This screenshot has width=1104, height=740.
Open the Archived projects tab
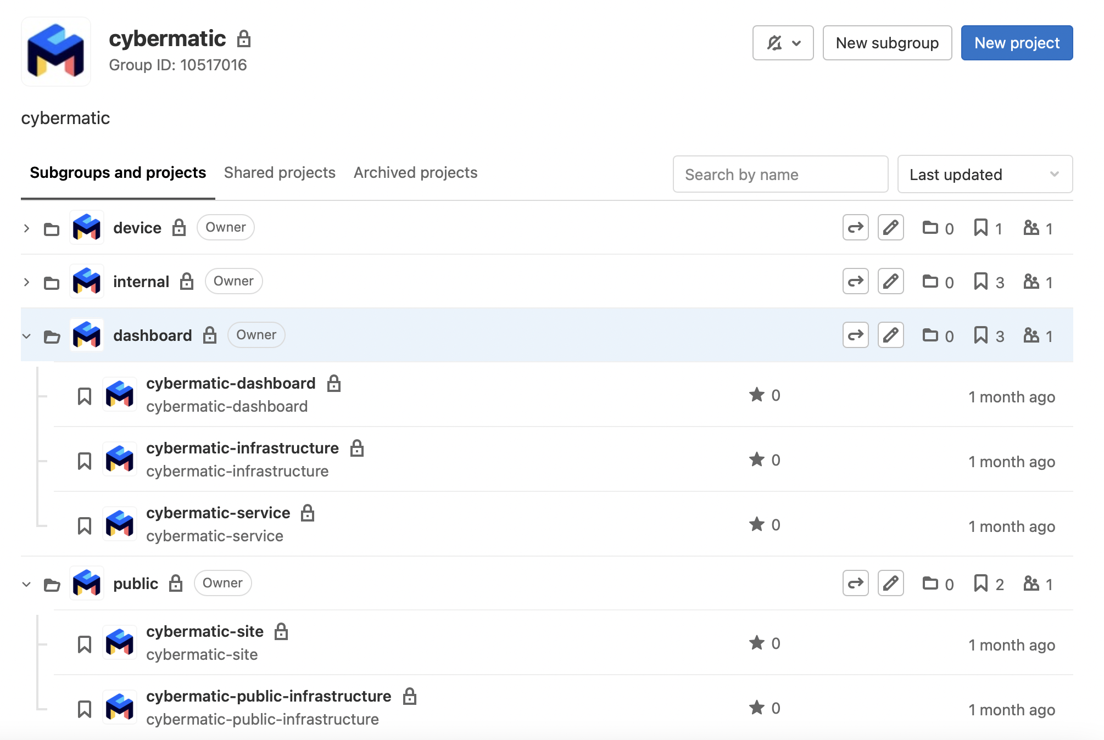pyautogui.click(x=415, y=172)
